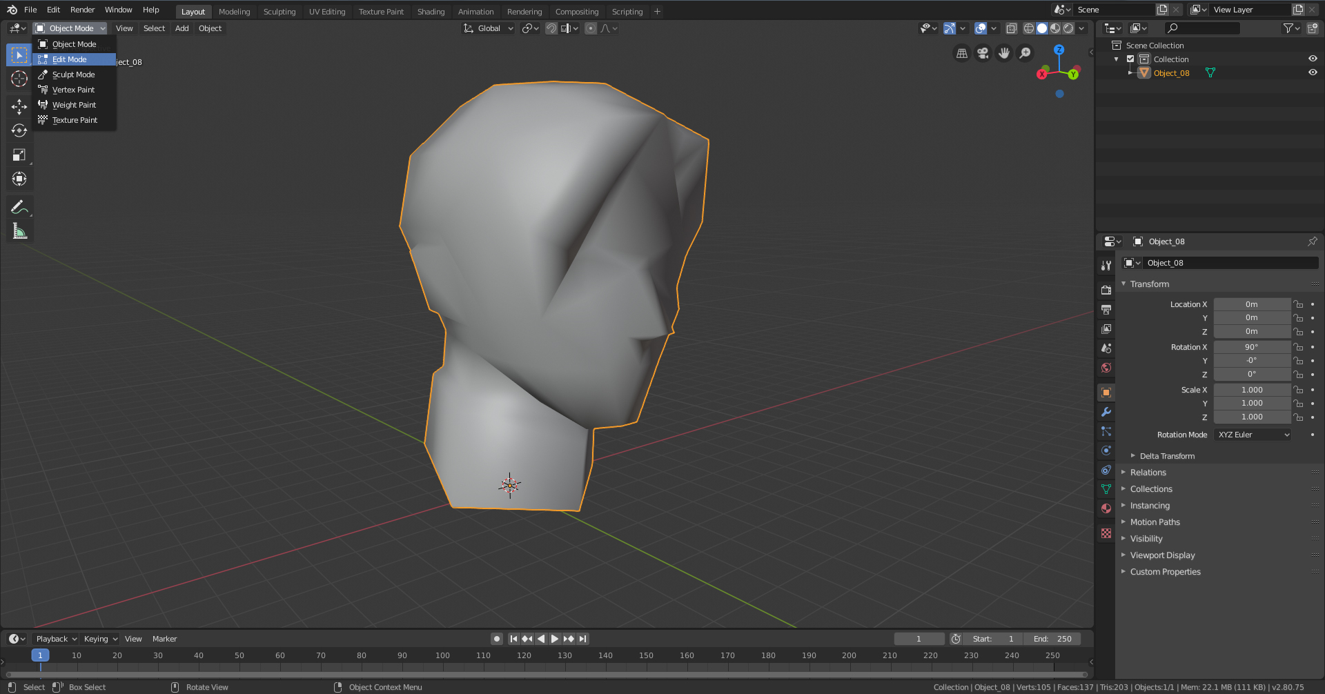Open the Add menu in viewport header
The image size is (1325, 694).
pyautogui.click(x=181, y=28)
